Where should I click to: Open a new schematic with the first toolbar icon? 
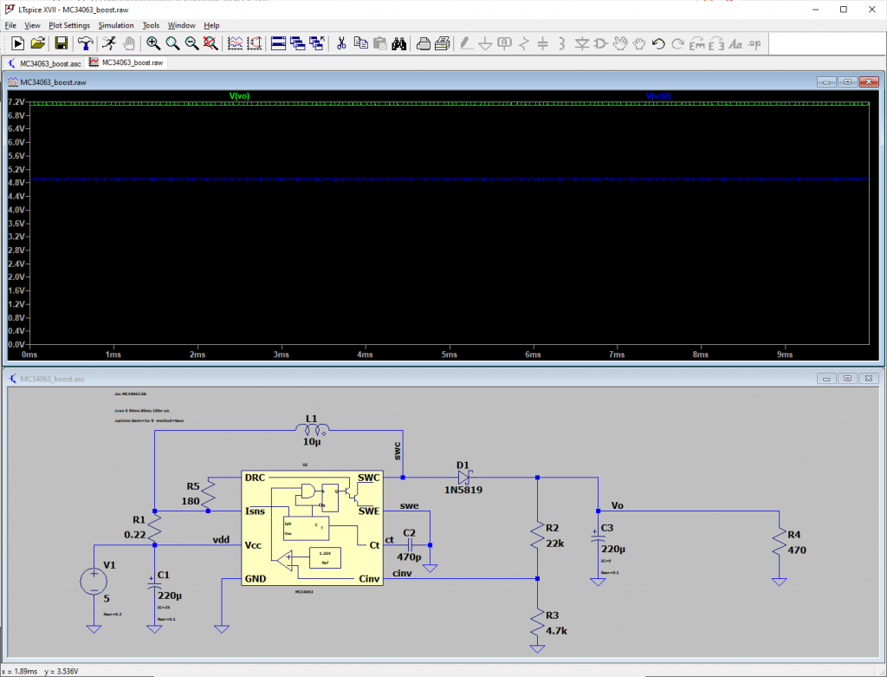(17, 43)
